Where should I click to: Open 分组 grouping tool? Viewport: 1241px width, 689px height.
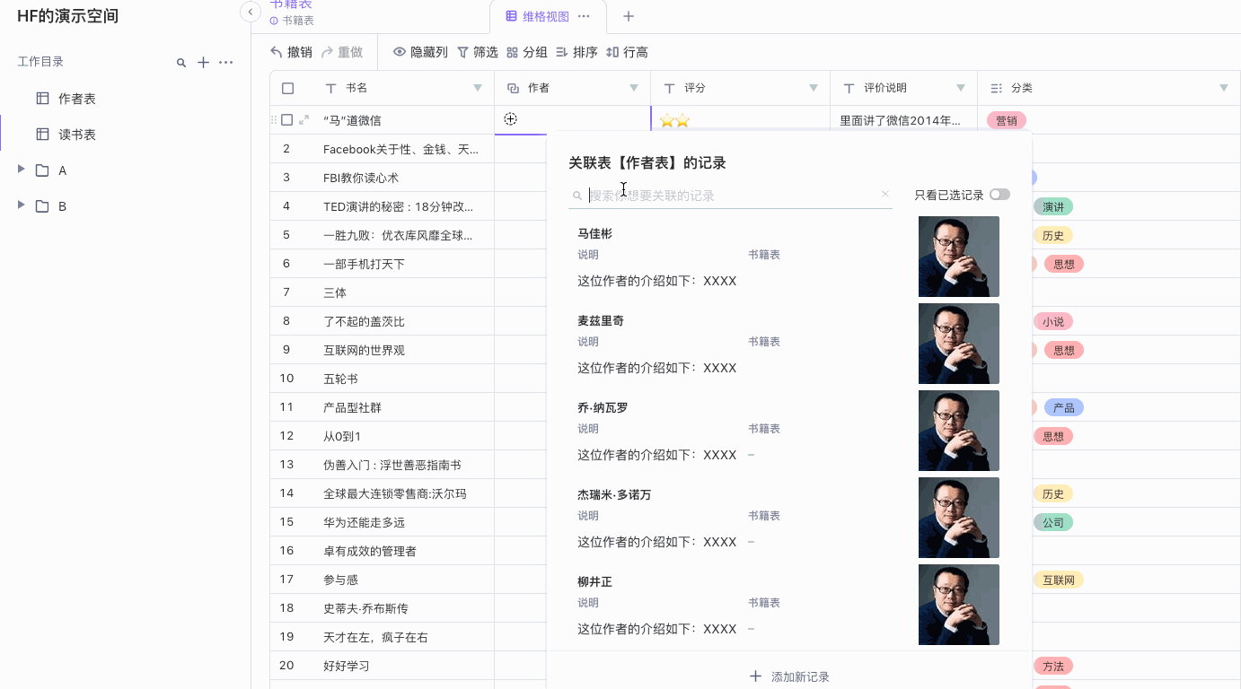click(x=527, y=52)
